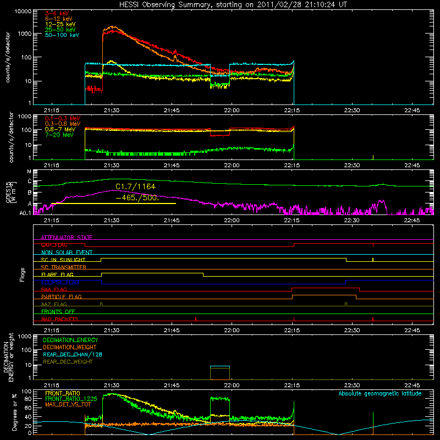Select the SC_IN_SUNLIGHT flag label

[63, 260]
